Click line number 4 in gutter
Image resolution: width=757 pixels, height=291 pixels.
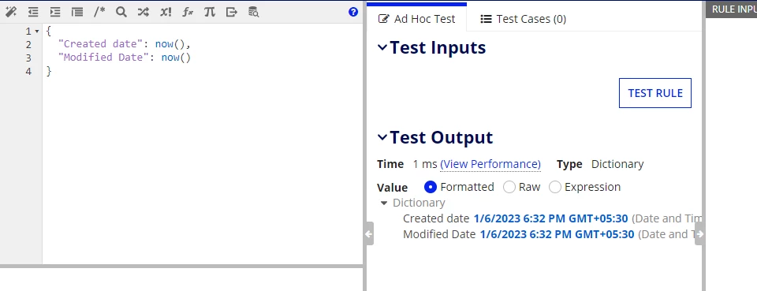[x=28, y=71]
